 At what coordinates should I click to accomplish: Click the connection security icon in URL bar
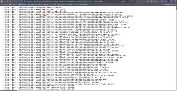pos(24,1)
